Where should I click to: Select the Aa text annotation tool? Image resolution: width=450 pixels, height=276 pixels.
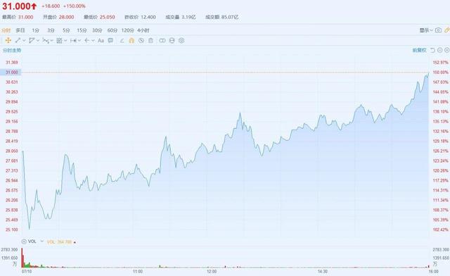point(101,41)
